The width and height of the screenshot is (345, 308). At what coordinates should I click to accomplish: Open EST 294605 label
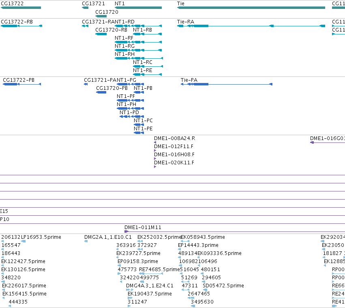212,278
